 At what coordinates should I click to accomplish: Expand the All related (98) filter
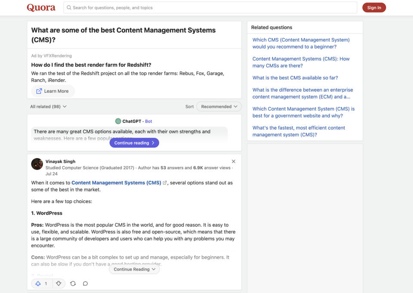coord(48,106)
